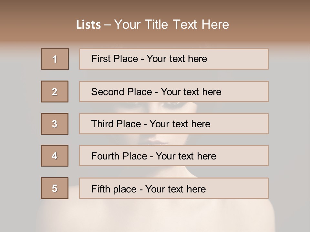Click the brown header band above the title
This screenshot has height=232, width=310.
coord(155,7)
